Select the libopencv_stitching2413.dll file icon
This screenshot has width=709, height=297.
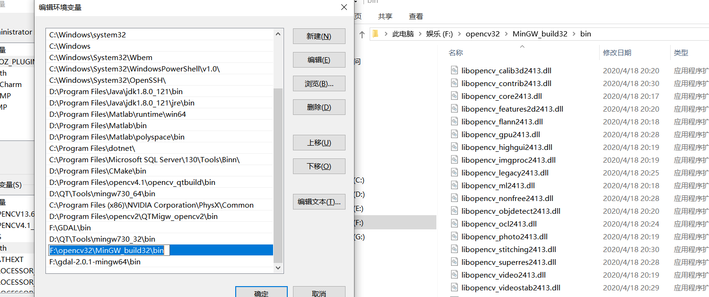click(x=454, y=250)
